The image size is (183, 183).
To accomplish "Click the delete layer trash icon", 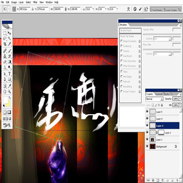I will [177, 180].
